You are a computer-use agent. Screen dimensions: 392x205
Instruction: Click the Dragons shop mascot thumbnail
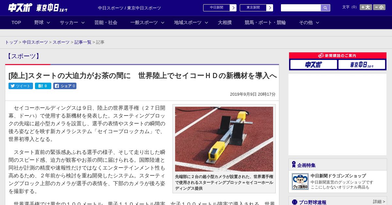point(300,182)
